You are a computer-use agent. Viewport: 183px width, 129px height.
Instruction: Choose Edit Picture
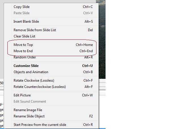click(51, 95)
